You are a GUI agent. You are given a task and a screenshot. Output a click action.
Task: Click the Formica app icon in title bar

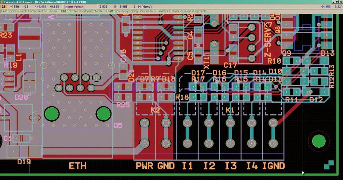(2, 2)
